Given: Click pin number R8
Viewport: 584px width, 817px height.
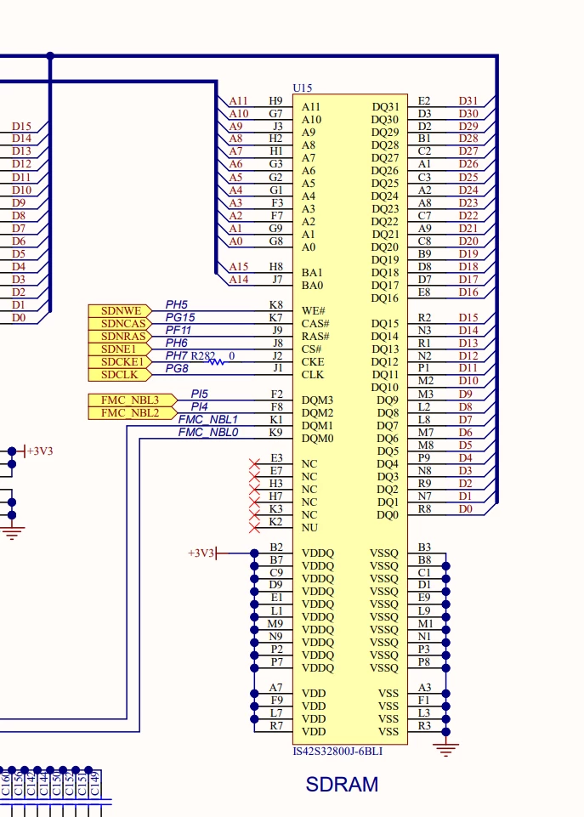Looking at the screenshot, I should click(424, 508).
